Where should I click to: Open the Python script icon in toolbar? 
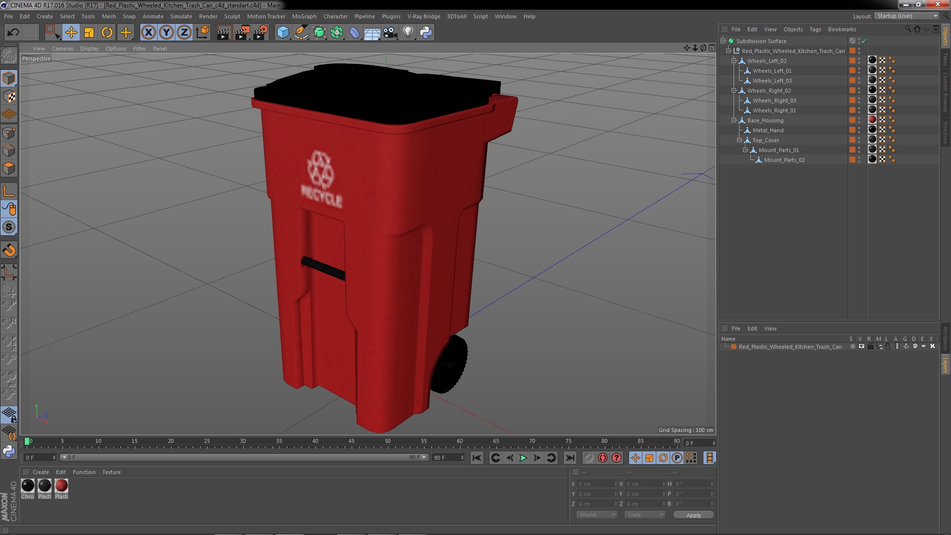[x=426, y=33]
